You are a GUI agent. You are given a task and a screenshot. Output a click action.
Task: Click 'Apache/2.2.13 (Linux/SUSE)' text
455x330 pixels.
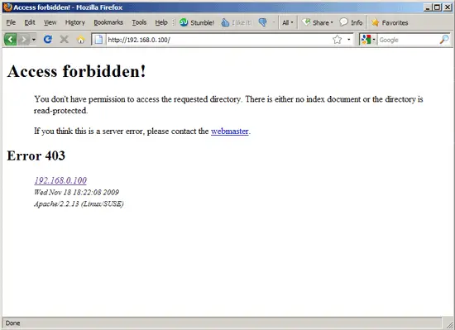pyautogui.click(x=79, y=203)
